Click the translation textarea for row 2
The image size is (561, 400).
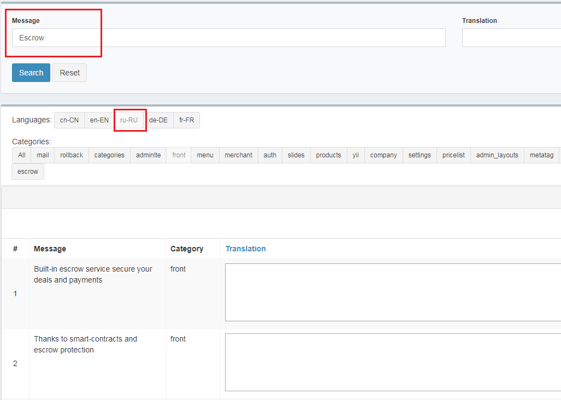tap(393, 362)
